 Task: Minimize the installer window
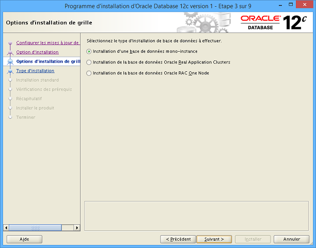coord(280,5)
